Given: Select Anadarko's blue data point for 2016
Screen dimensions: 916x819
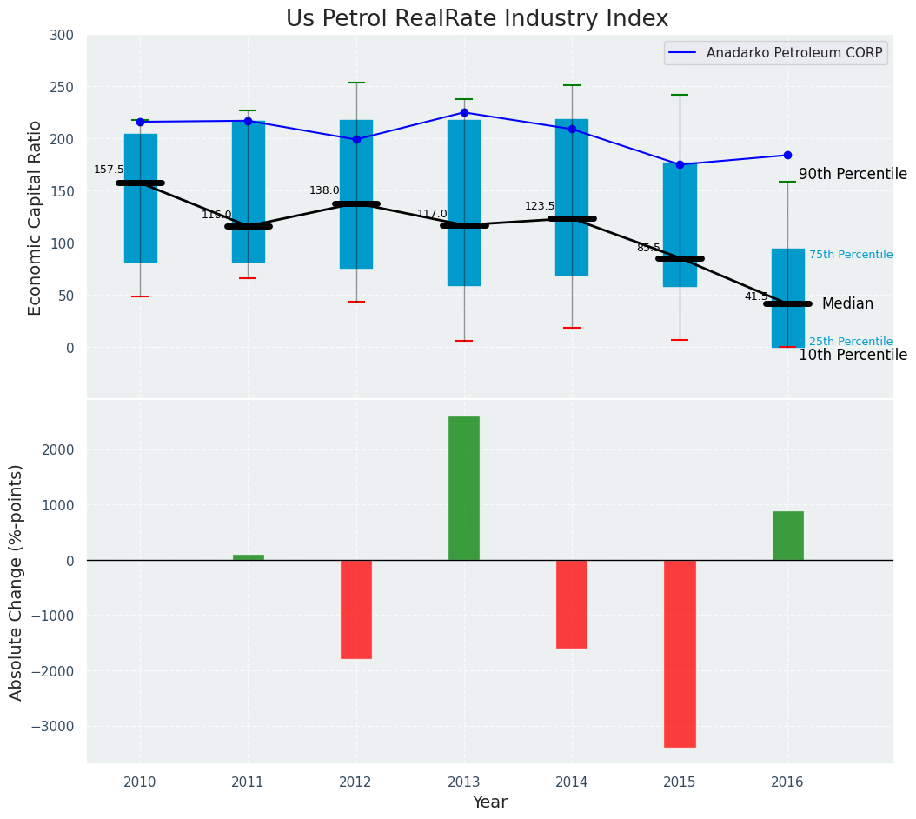Looking at the screenshot, I should coord(787,155).
